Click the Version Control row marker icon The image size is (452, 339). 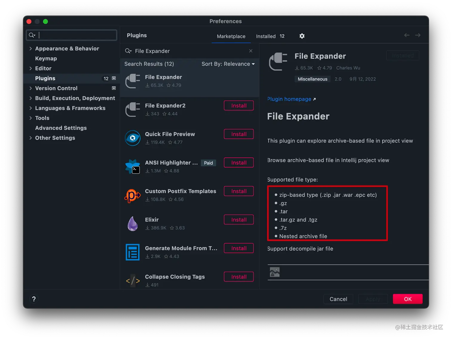tap(114, 88)
